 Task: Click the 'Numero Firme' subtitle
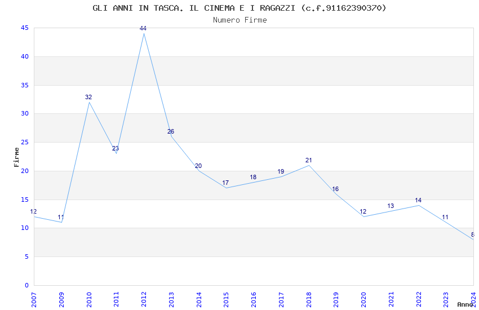[240, 20]
